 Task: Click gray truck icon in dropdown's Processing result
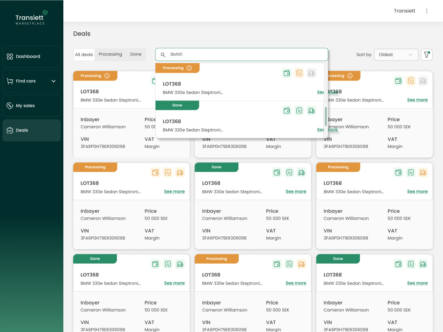pos(311,73)
